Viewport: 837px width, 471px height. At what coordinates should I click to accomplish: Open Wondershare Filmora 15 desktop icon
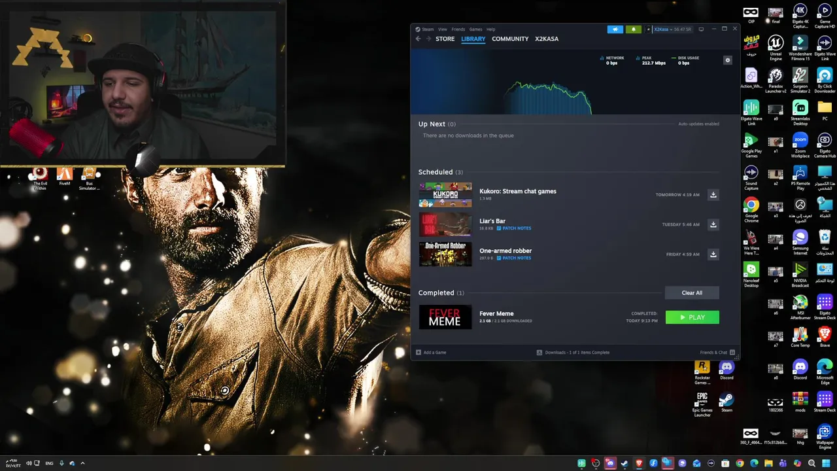pyautogui.click(x=800, y=48)
